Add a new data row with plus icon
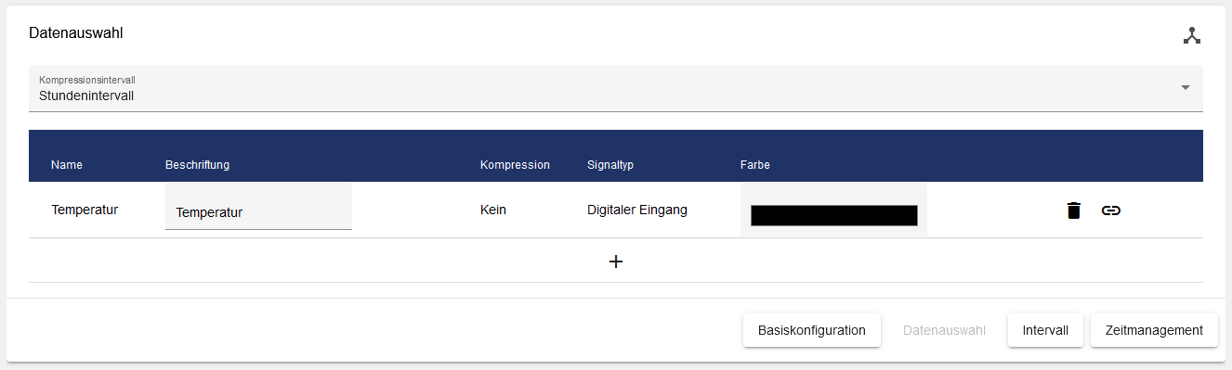 coord(615,262)
